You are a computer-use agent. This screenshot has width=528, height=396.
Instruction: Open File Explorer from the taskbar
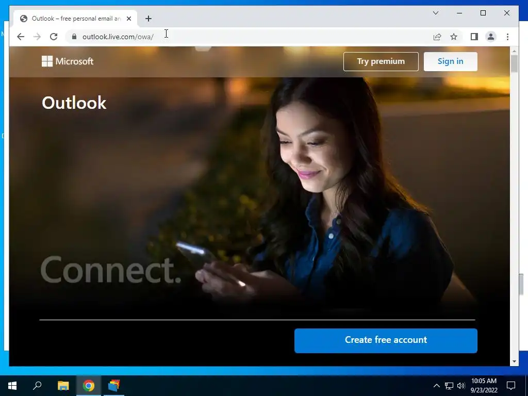[x=63, y=386]
